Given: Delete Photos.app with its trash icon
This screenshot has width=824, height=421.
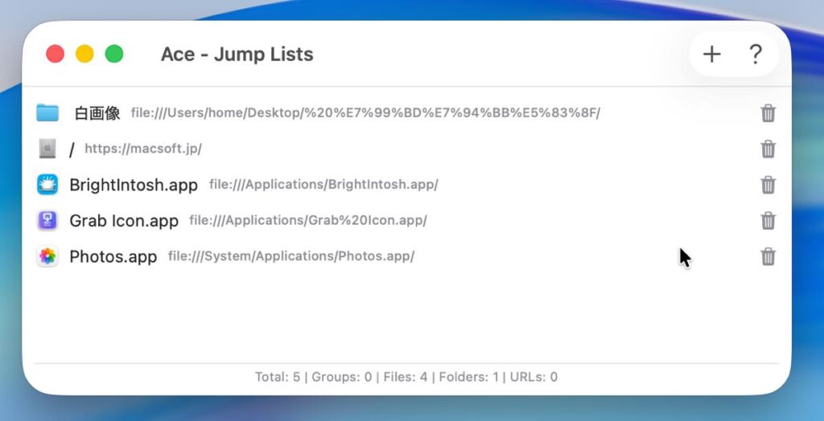Looking at the screenshot, I should [x=768, y=257].
